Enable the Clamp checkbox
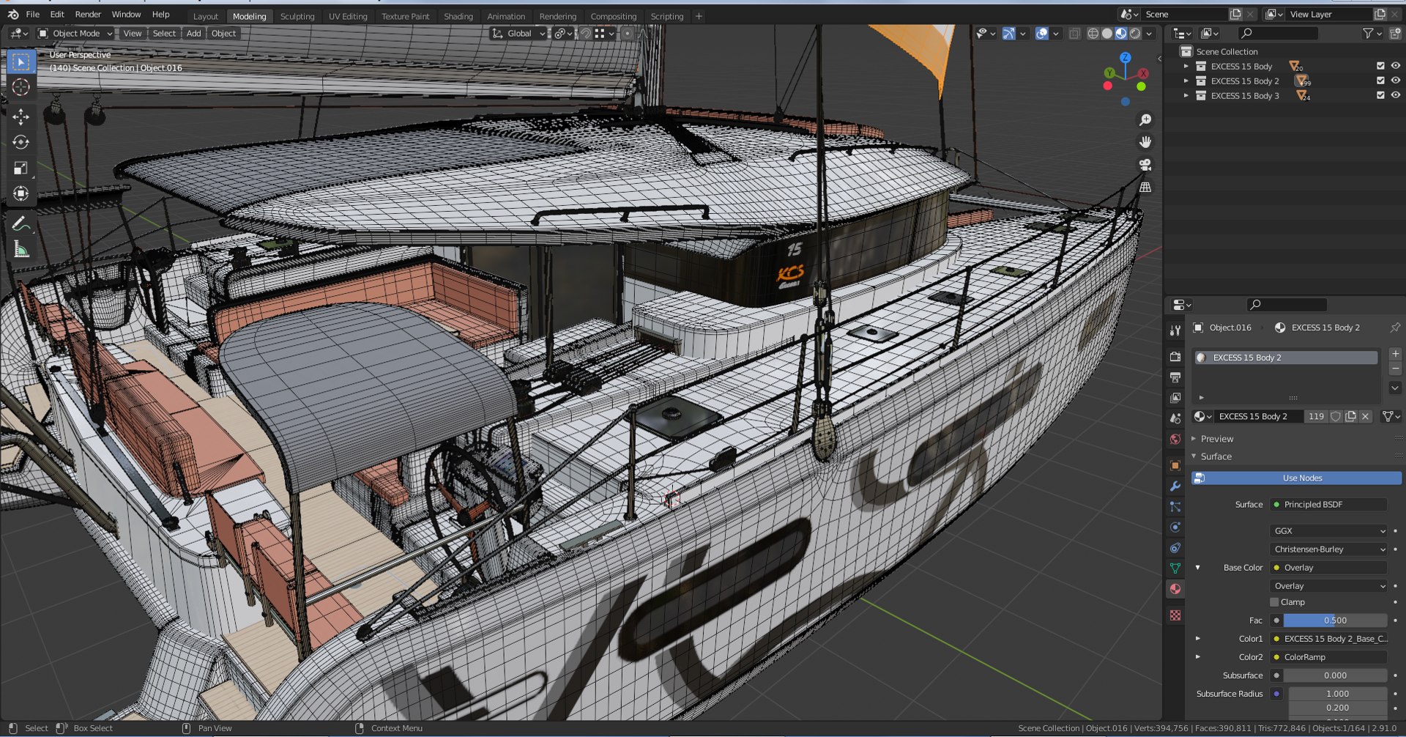 [1274, 602]
